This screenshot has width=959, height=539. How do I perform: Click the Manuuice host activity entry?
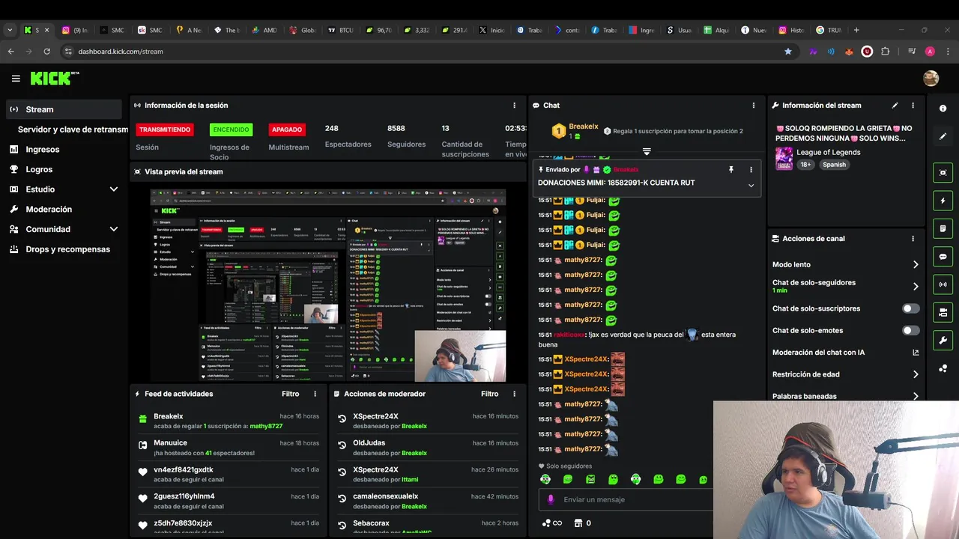point(229,448)
